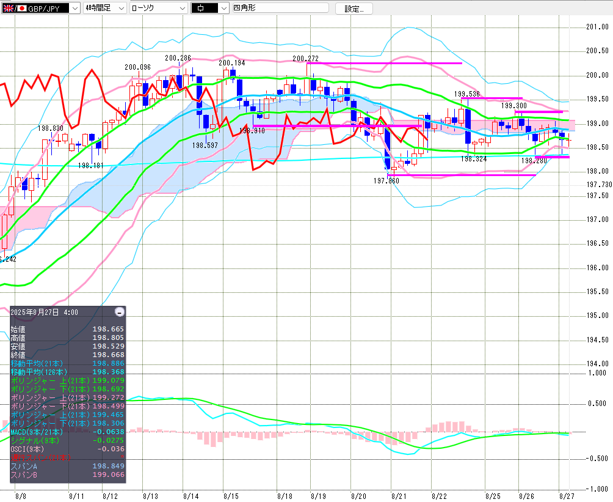Select the ボリンジャー 下(21本) 198.499 row

67,406
